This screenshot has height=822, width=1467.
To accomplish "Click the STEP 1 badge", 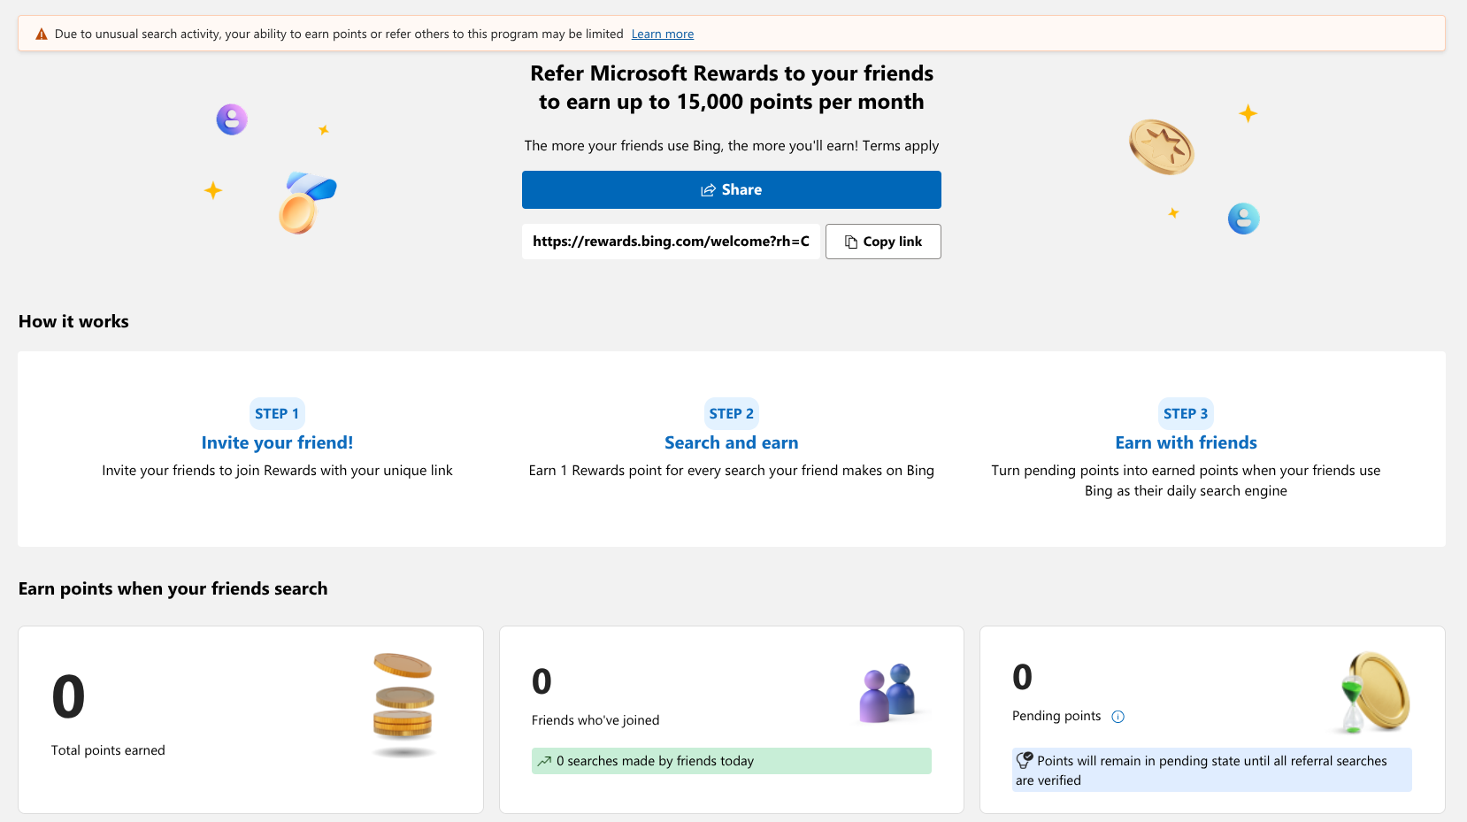I will (x=277, y=413).
